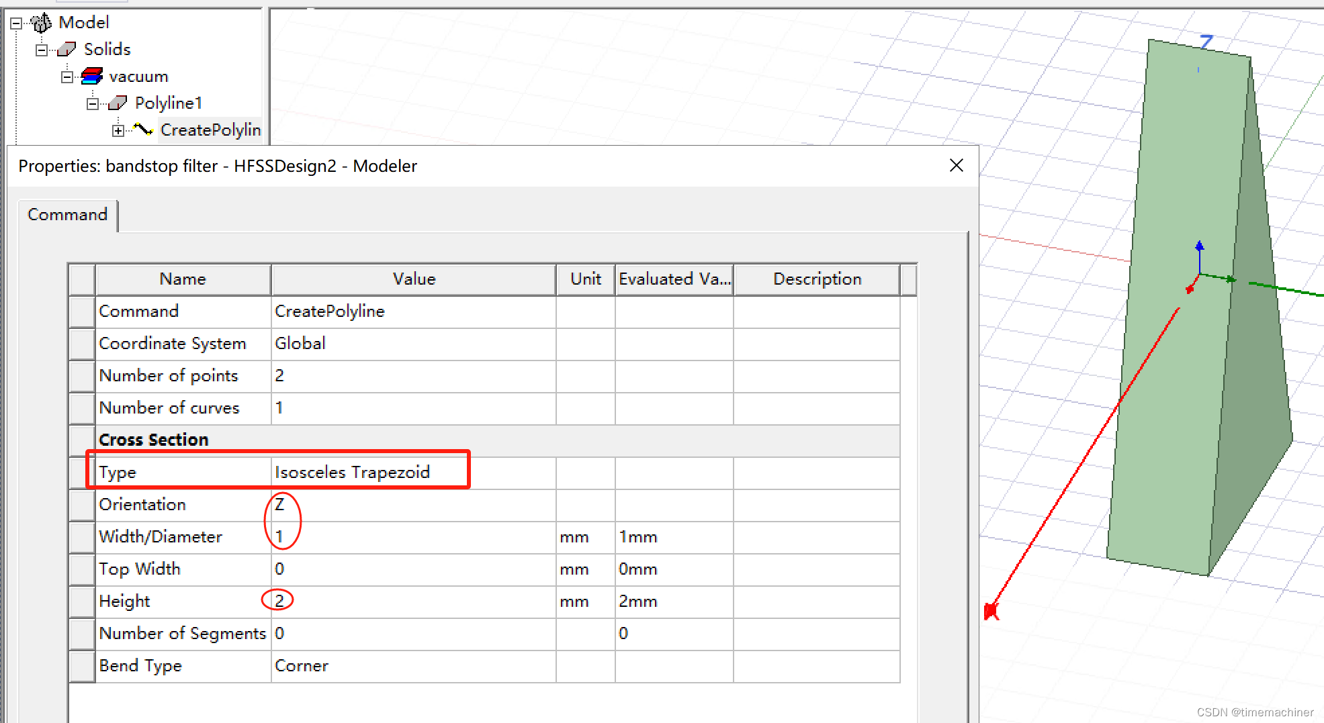Select the Isosceles Trapezoid type value
The image size is (1324, 723).
[x=352, y=472]
